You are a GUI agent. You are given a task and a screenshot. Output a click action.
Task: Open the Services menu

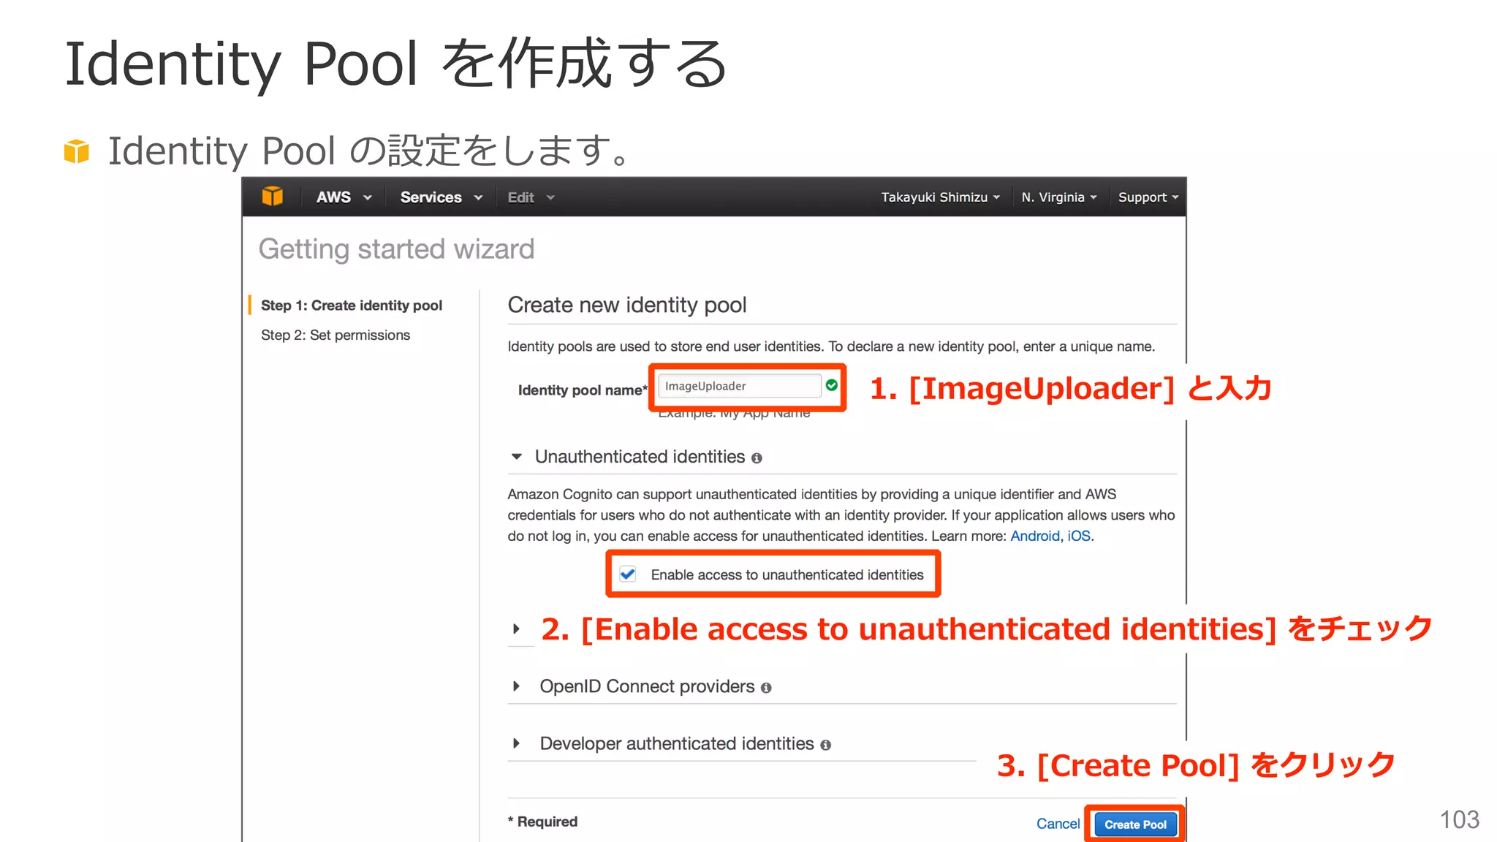441,197
